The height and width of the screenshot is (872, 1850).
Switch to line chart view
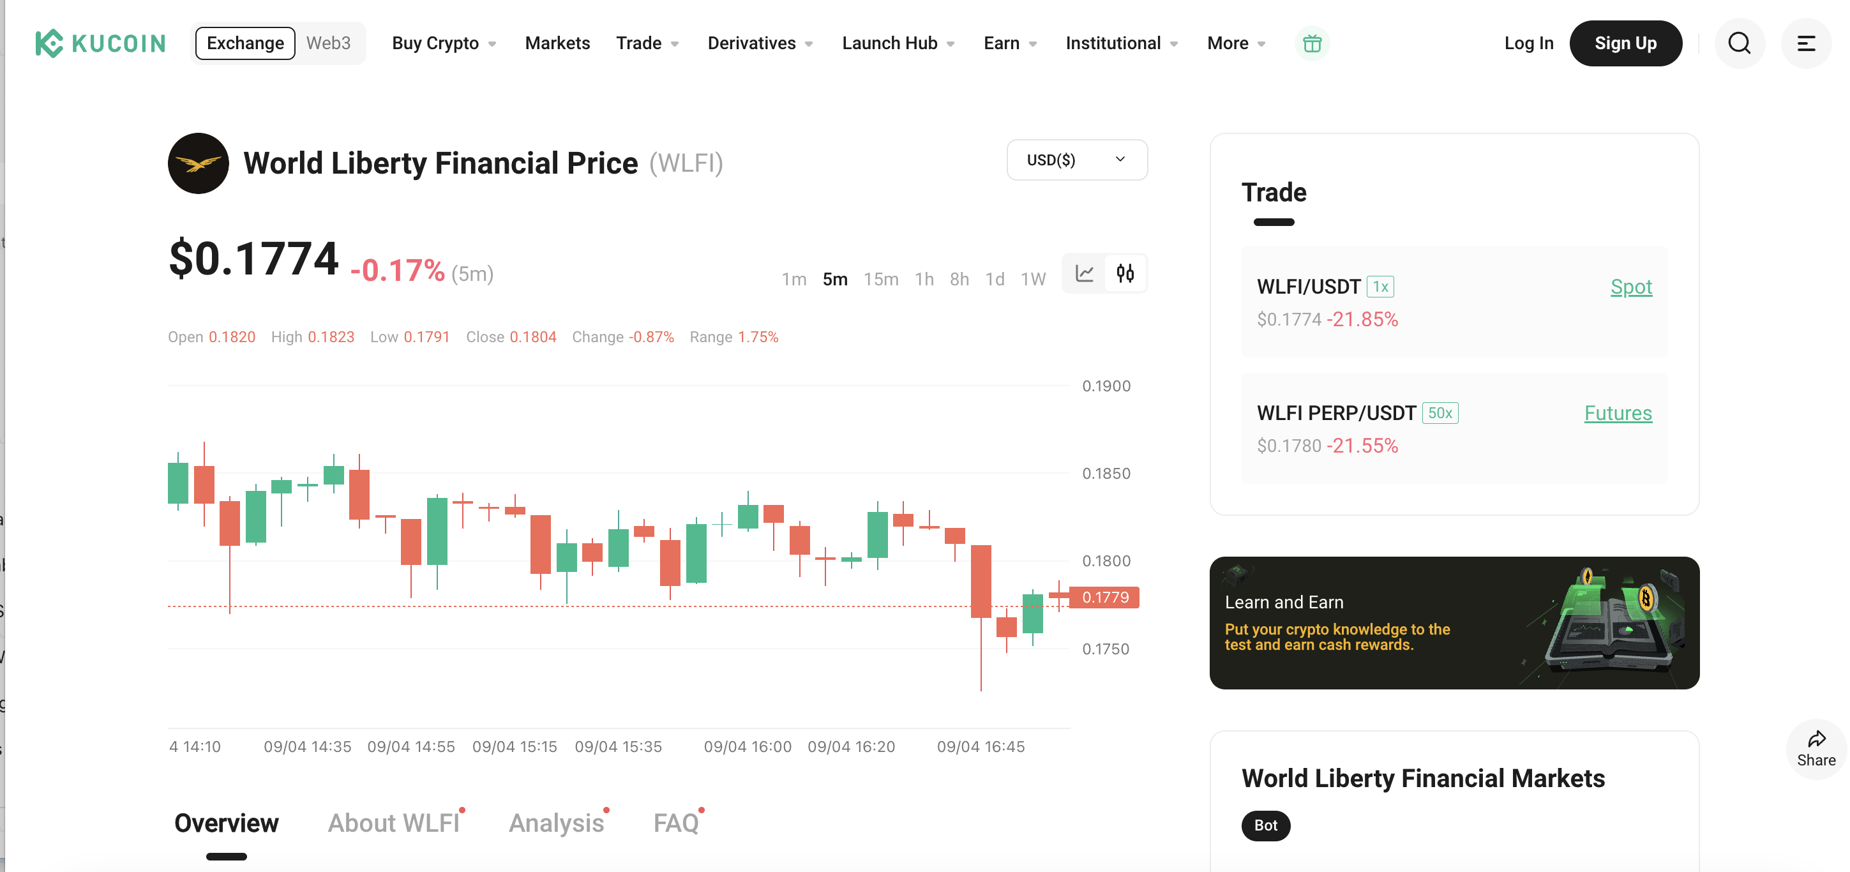point(1084,274)
